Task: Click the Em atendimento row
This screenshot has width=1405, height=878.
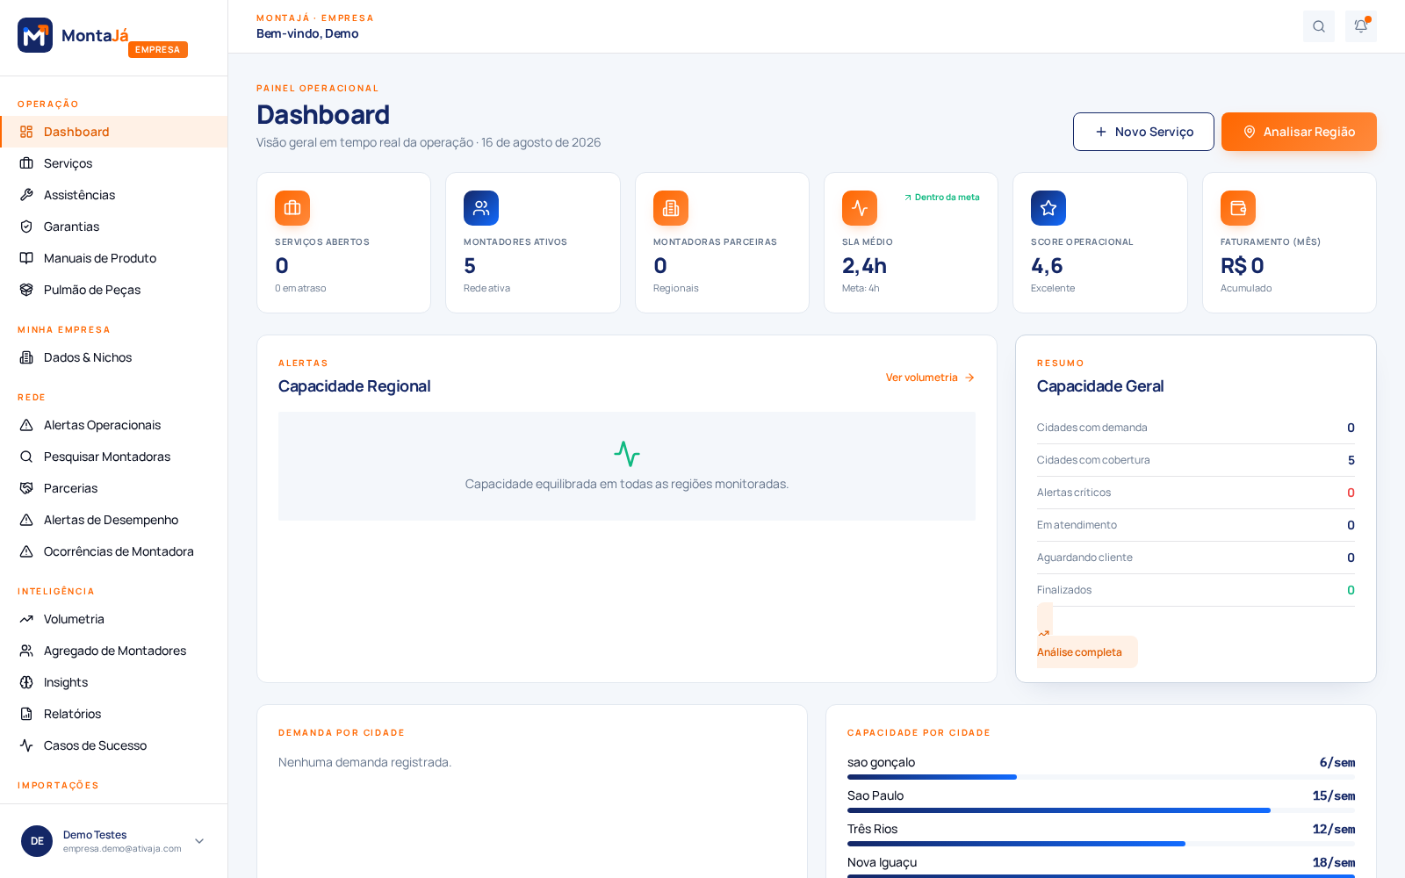Action: [1196, 525]
